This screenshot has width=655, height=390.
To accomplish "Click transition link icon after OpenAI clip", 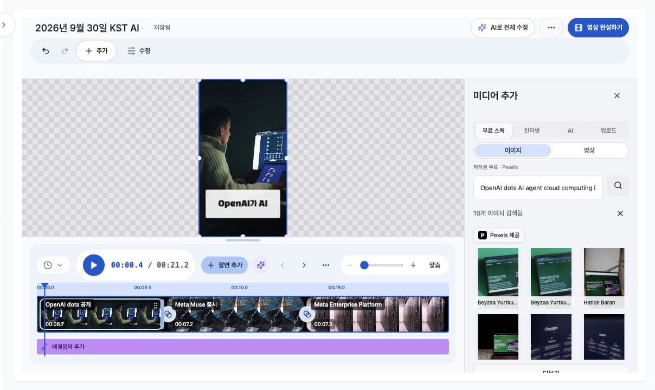I will (x=168, y=314).
